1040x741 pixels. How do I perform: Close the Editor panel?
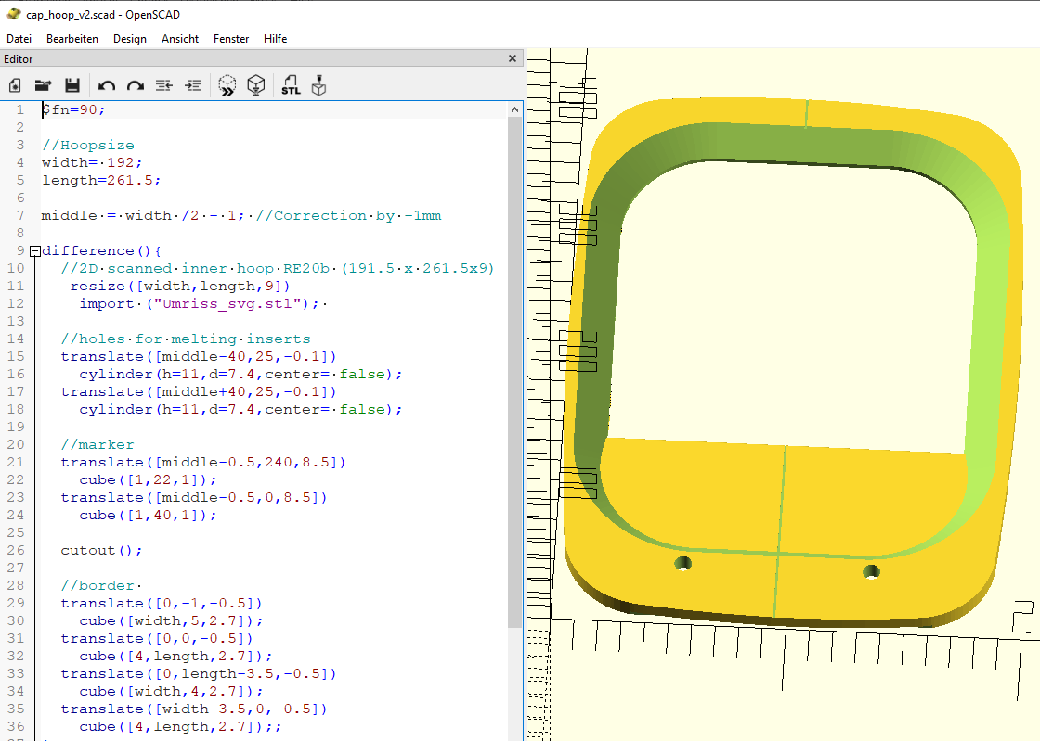click(x=513, y=58)
